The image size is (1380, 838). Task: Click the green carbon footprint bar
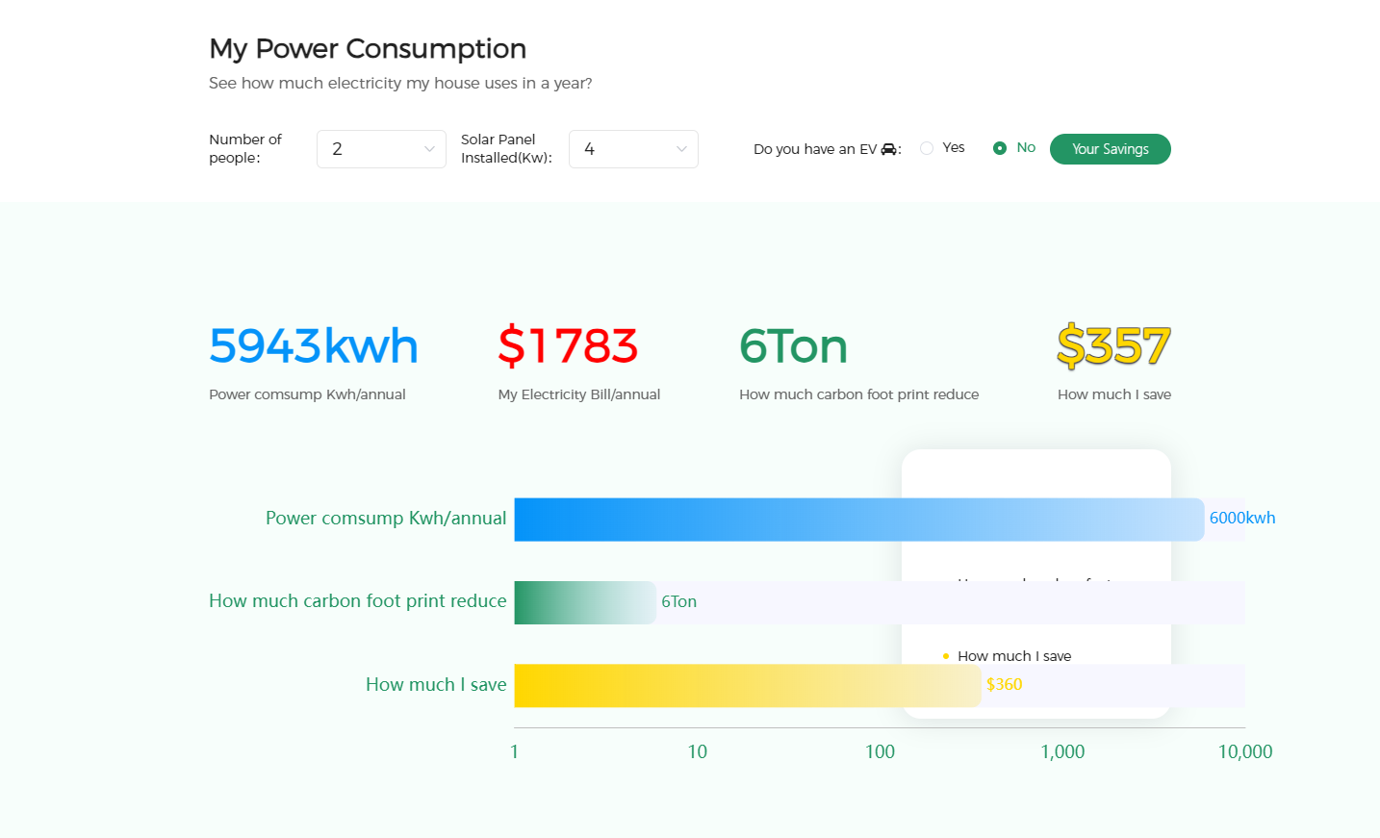(x=584, y=602)
